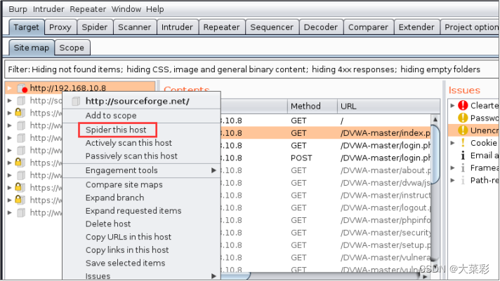The height and width of the screenshot is (281, 500).
Task: Open the Intruder menu in menu bar
Action: coord(48,9)
